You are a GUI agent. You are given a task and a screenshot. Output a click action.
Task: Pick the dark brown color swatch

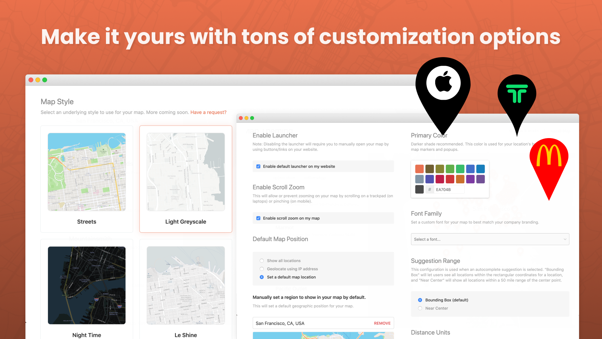[x=430, y=169]
